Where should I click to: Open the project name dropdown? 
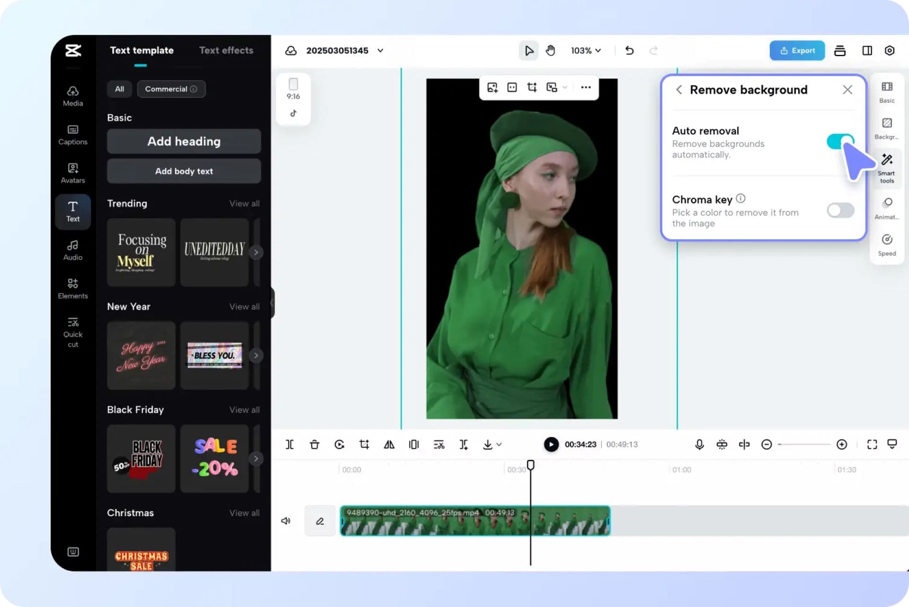tap(380, 50)
